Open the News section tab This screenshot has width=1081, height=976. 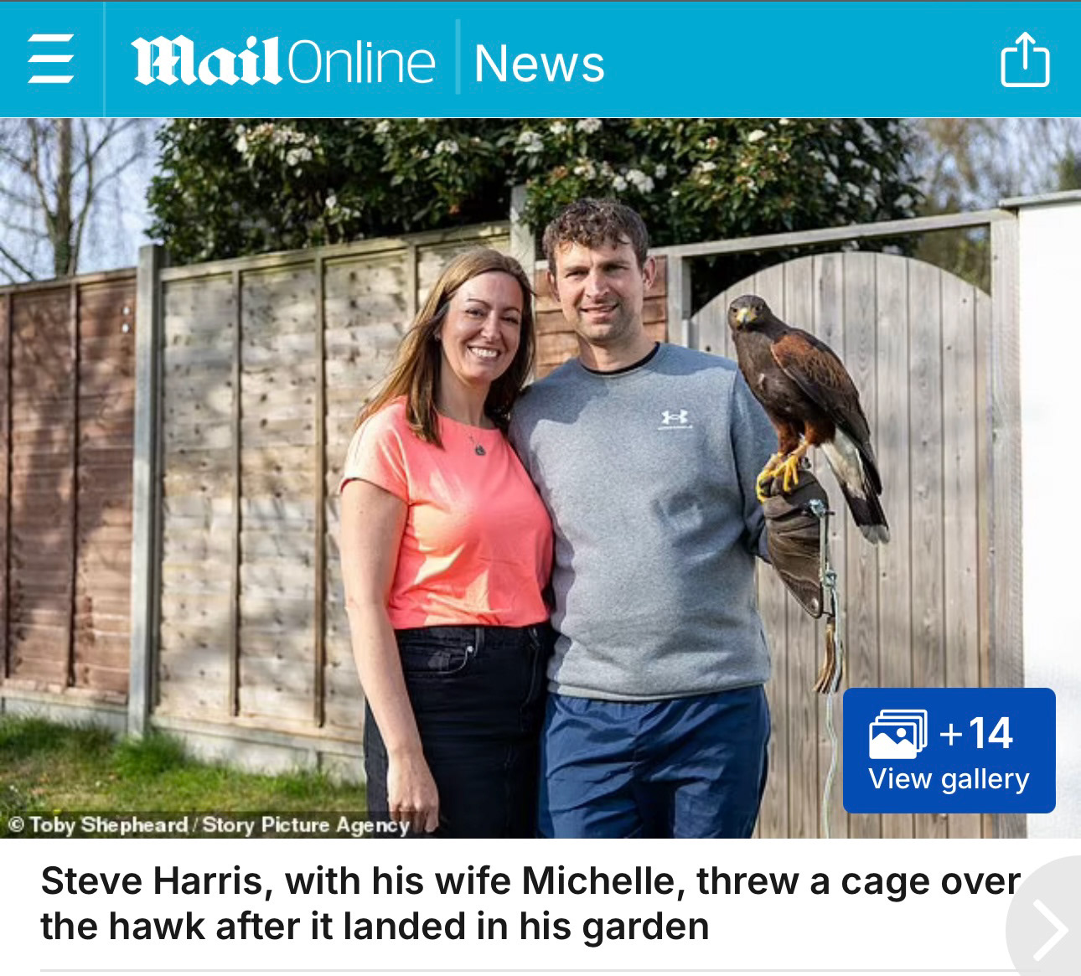point(539,64)
